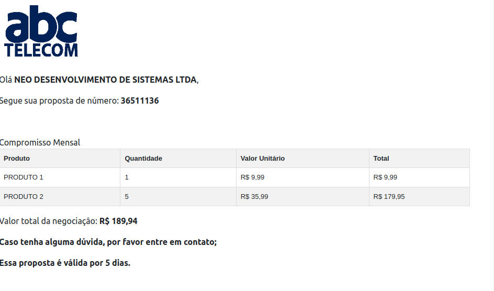Select the PRODUTO 2 cell
Screen dimensions: 494x291
pyautogui.click(x=24, y=197)
